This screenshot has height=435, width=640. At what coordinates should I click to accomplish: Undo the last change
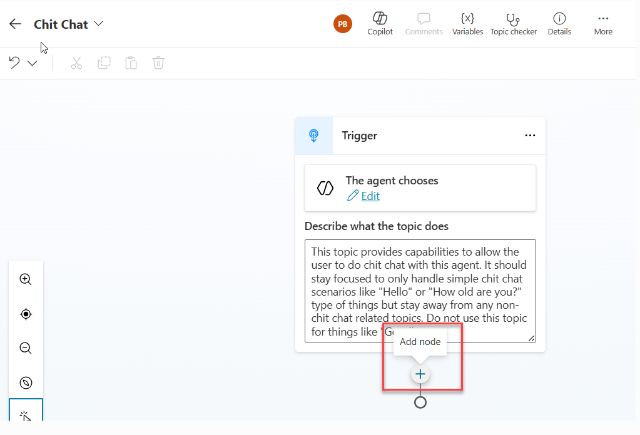click(13, 62)
